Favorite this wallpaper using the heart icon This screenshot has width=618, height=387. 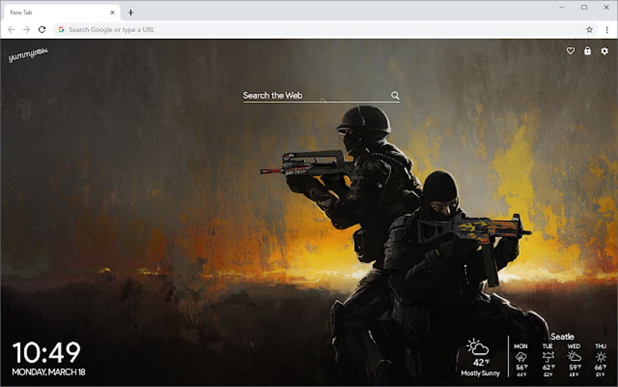(x=570, y=52)
